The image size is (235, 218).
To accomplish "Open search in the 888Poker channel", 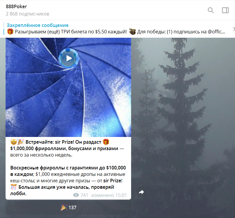I will [211, 10].
